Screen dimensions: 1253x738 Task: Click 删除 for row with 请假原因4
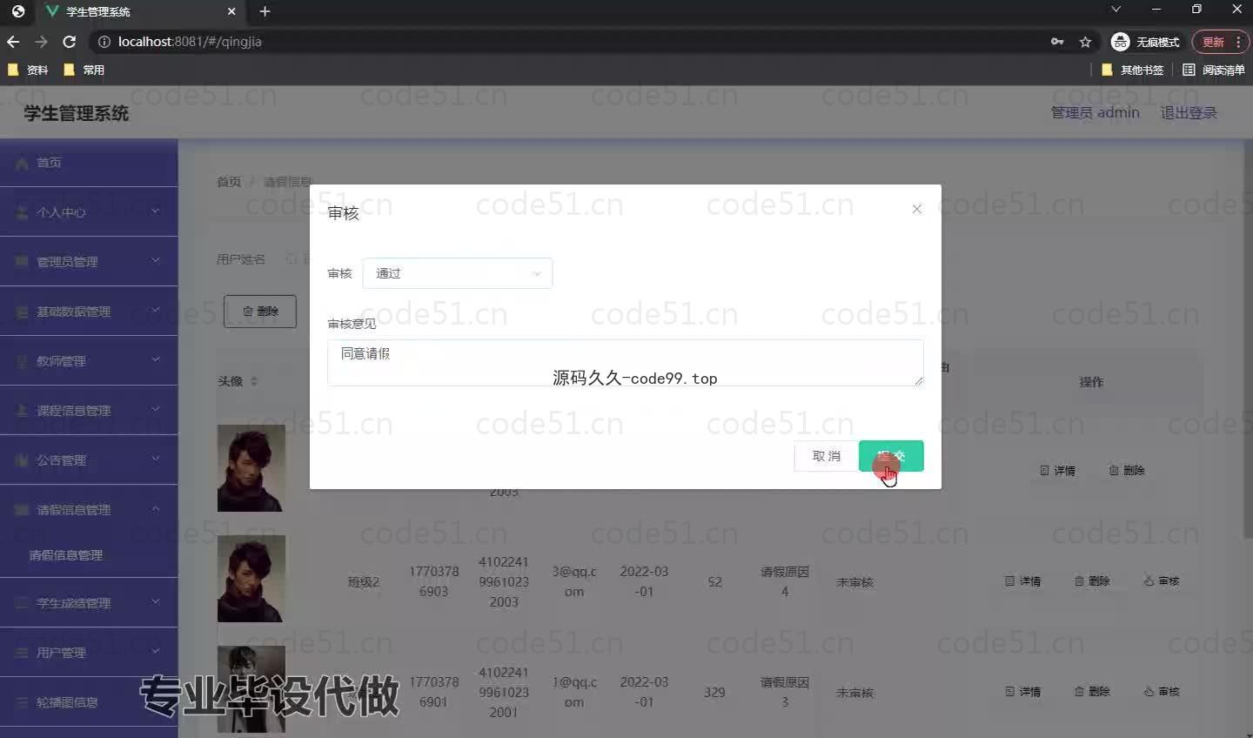[1092, 580]
